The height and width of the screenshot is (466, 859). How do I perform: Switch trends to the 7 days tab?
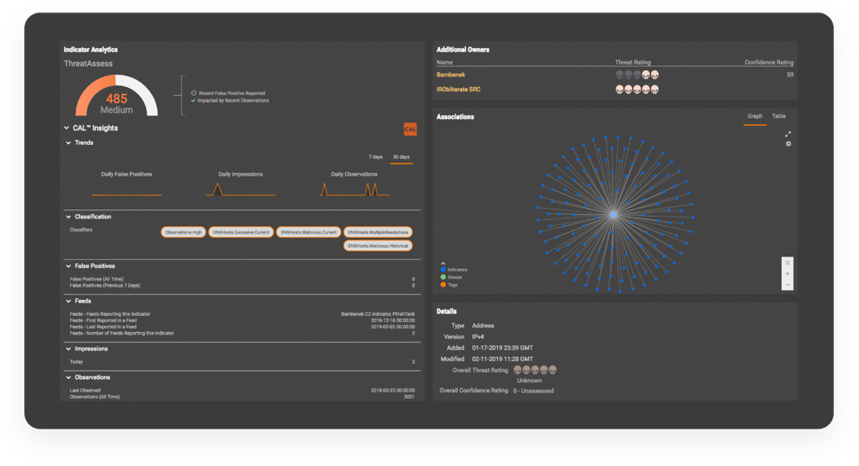coord(375,157)
